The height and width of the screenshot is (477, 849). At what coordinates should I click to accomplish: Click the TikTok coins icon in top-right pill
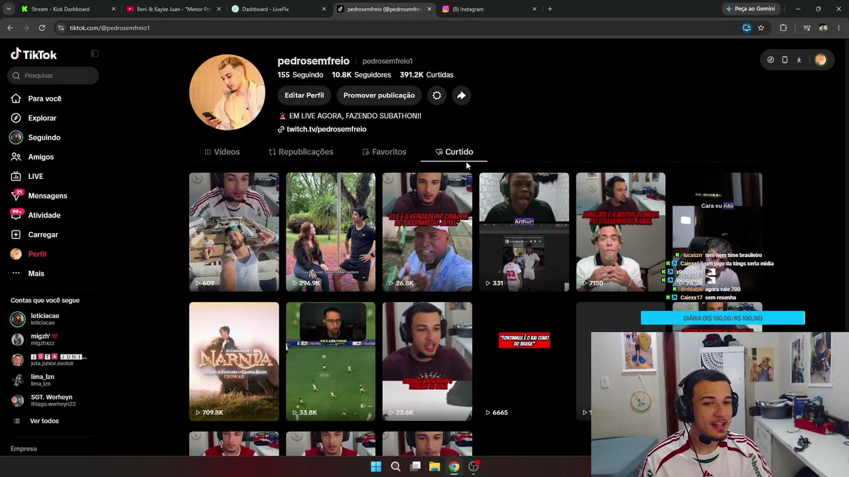pyautogui.click(x=770, y=60)
